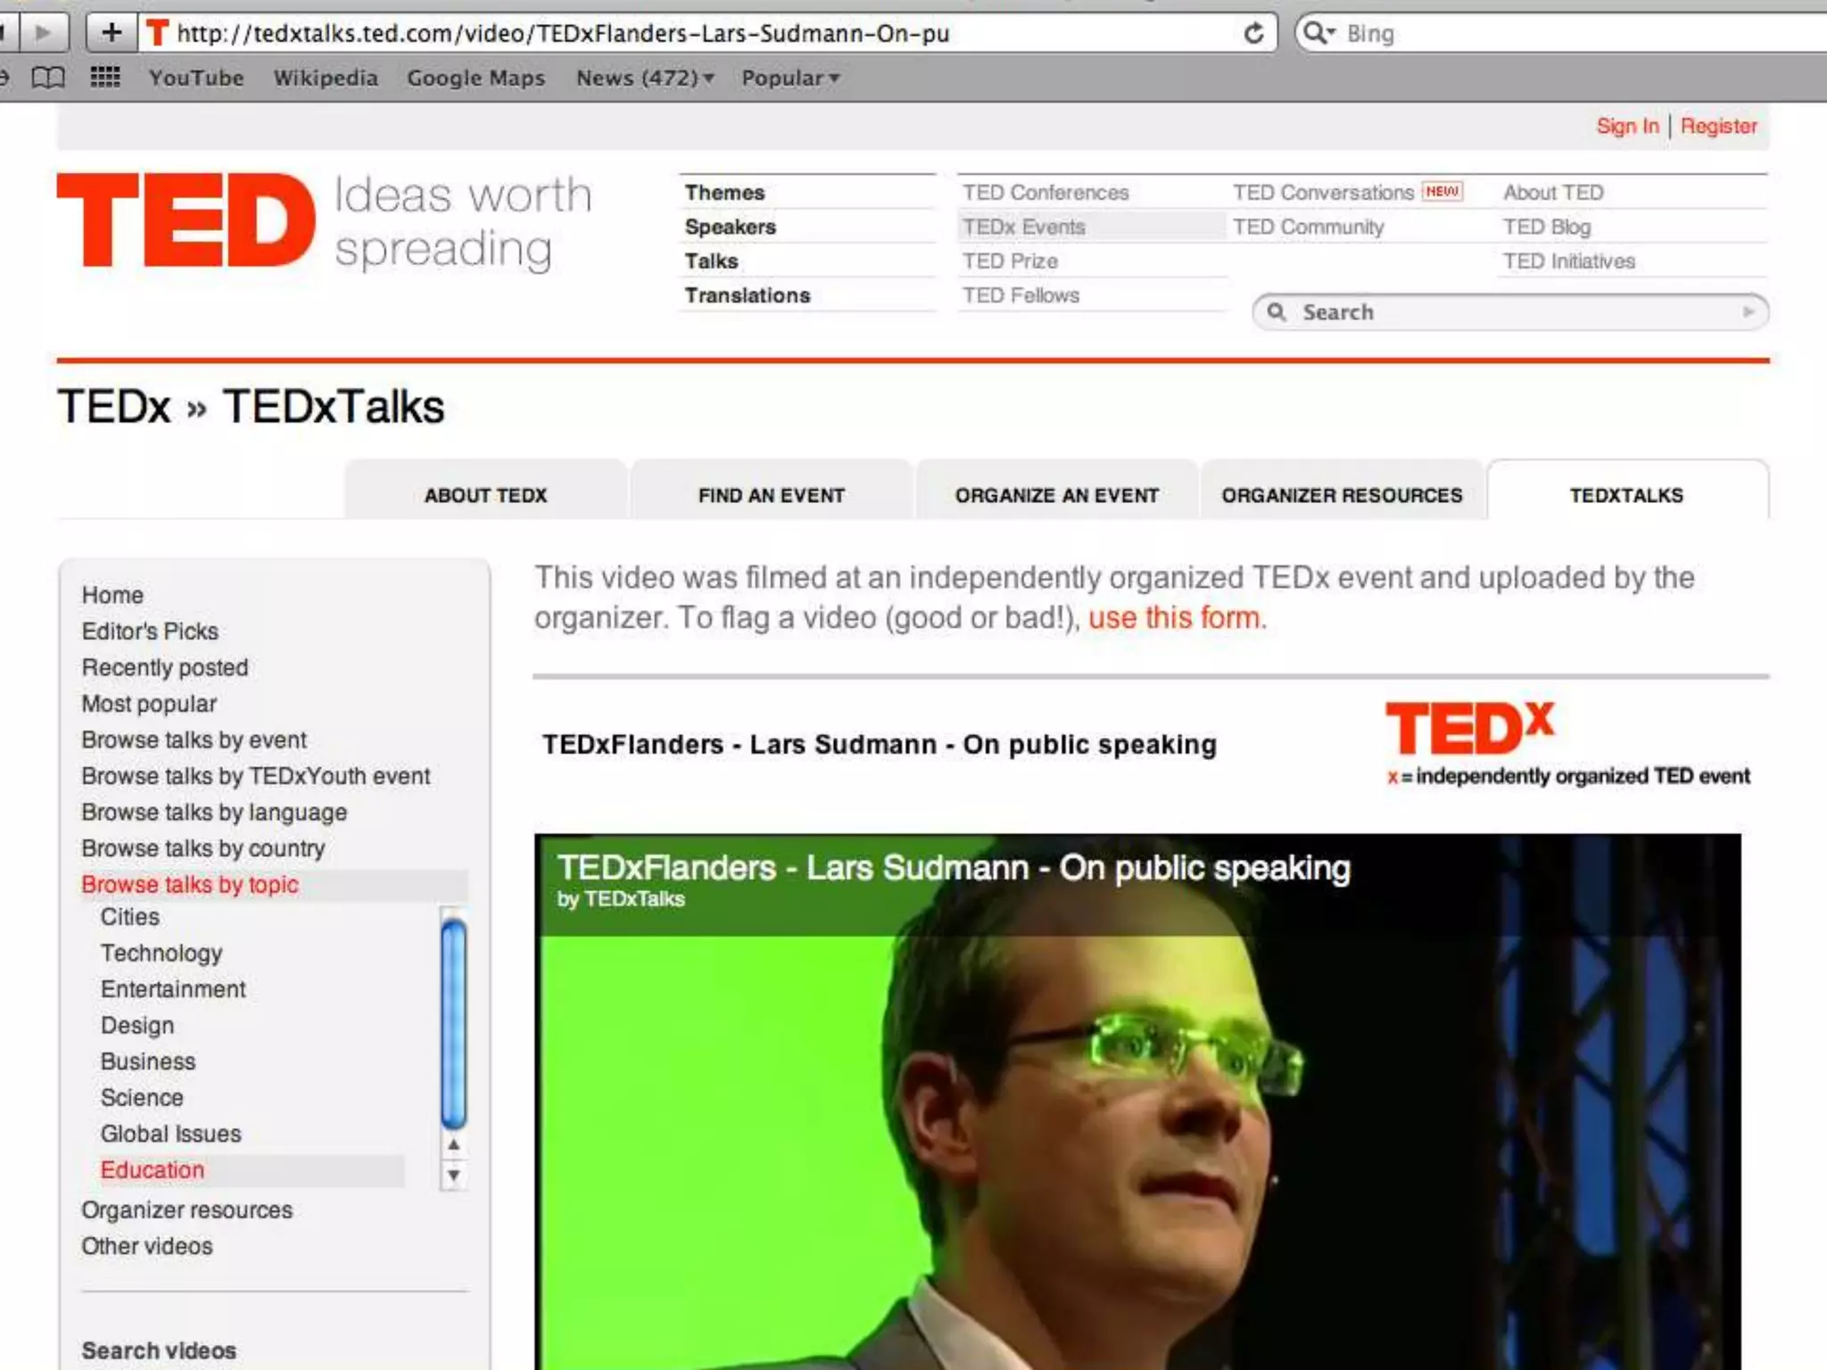The image size is (1827, 1370).
Task: Switch to the FIND AN EVENT tab
Action: pyautogui.click(x=771, y=495)
